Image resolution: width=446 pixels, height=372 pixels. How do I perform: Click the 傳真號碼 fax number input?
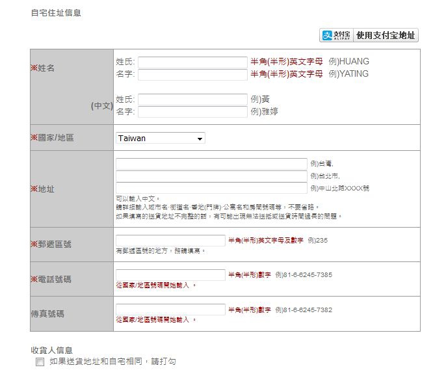[170, 310]
